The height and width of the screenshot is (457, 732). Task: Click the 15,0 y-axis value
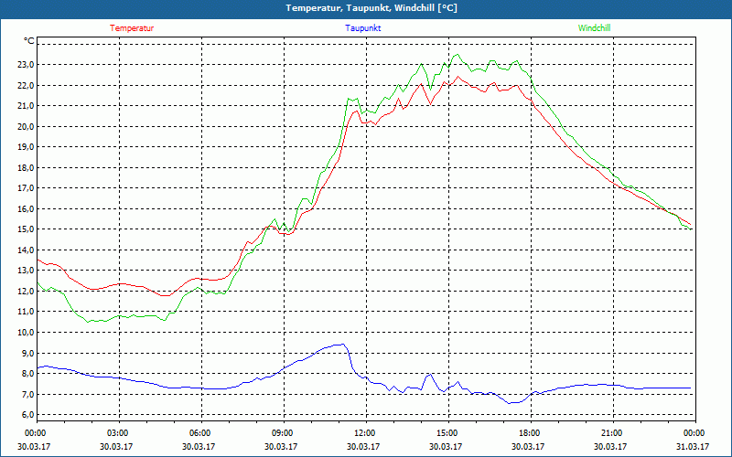point(26,229)
